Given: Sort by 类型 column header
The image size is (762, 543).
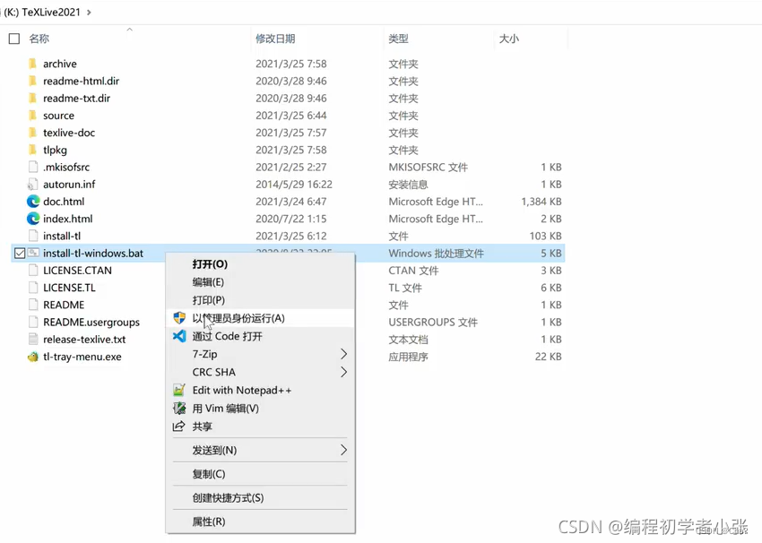Looking at the screenshot, I should [399, 39].
